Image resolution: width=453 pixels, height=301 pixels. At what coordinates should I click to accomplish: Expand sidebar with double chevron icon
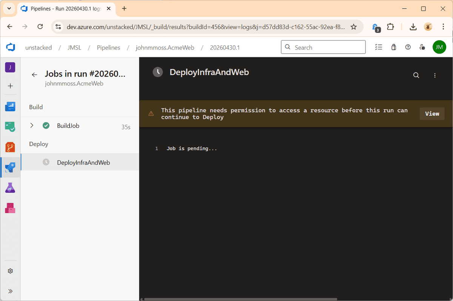point(10,291)
